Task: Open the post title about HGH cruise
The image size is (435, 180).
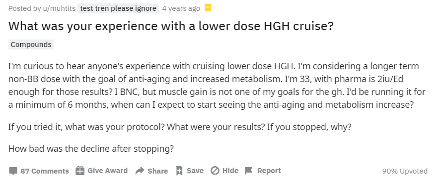Action: pos(171,26)
